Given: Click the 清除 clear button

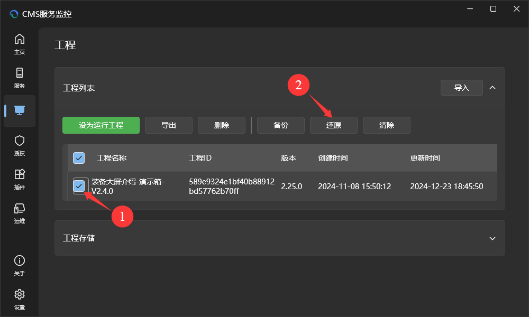Looking at the screenshot, I should [387, 125].
